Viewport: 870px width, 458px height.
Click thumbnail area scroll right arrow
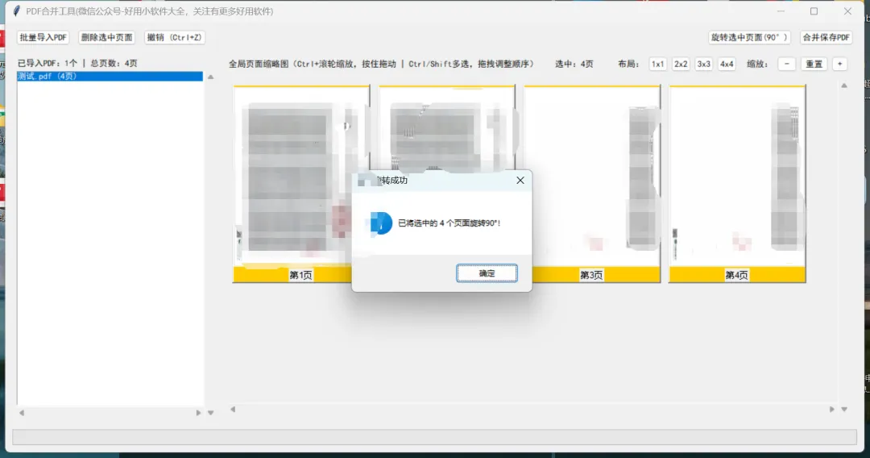tap(831, 409)
